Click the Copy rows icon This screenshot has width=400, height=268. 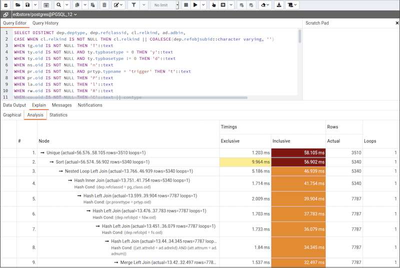coord(77,5)
